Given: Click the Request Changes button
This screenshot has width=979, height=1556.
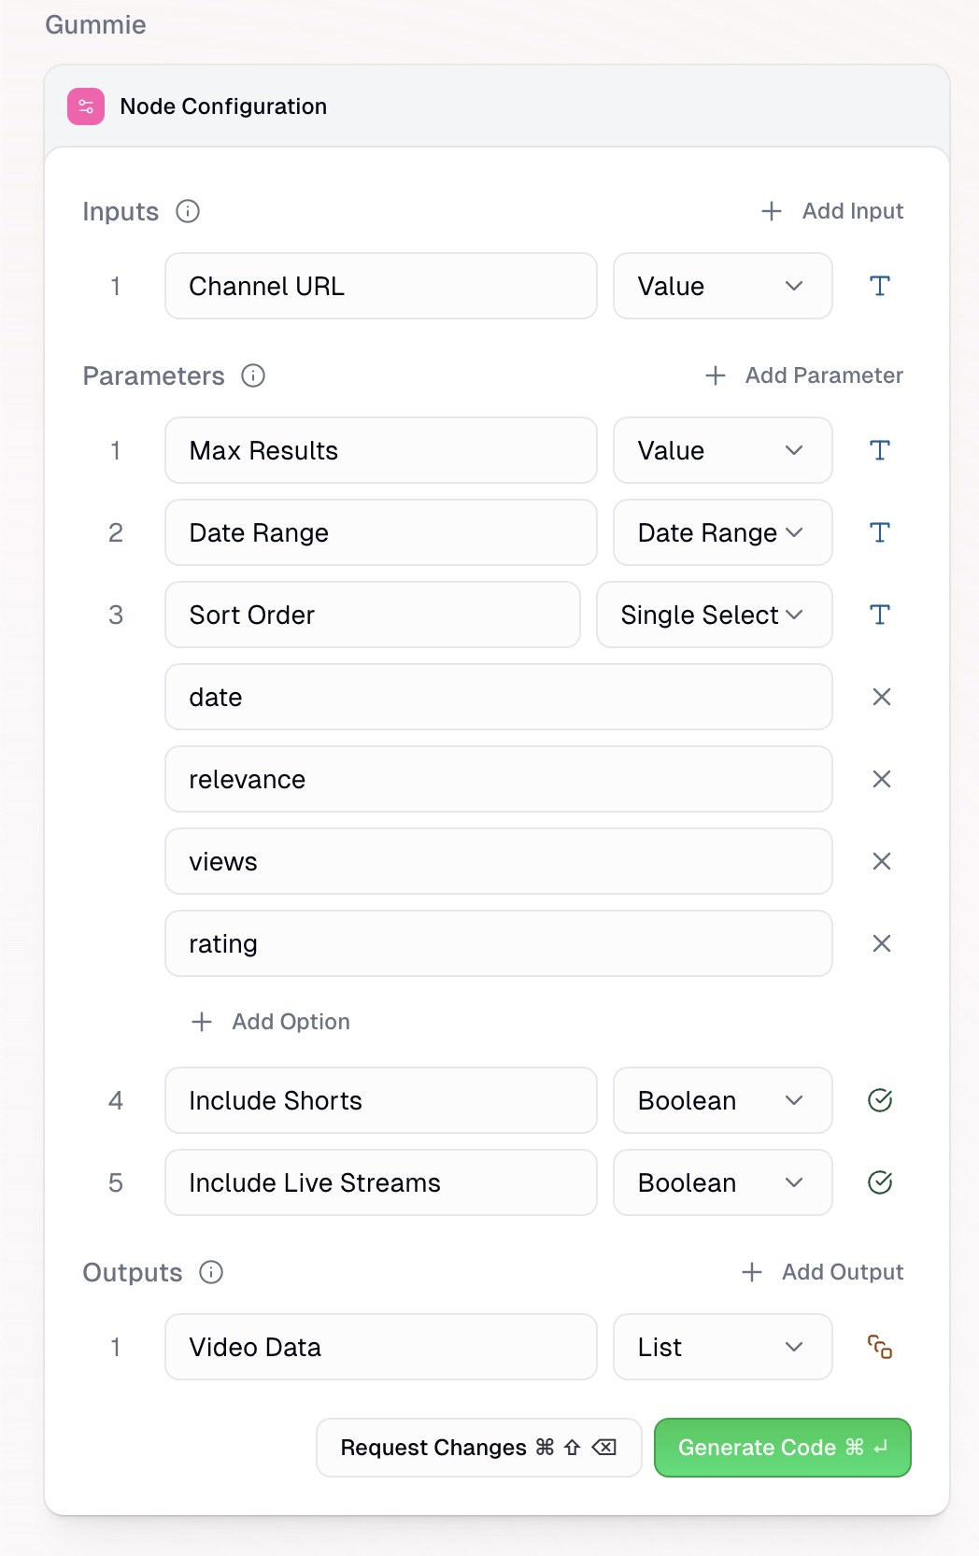Looking at the screenshot, I should pos(477,1447).
